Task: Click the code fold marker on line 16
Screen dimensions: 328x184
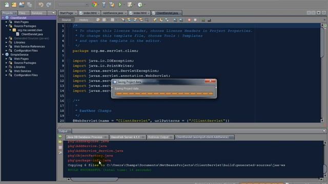Action: (68, 101)
